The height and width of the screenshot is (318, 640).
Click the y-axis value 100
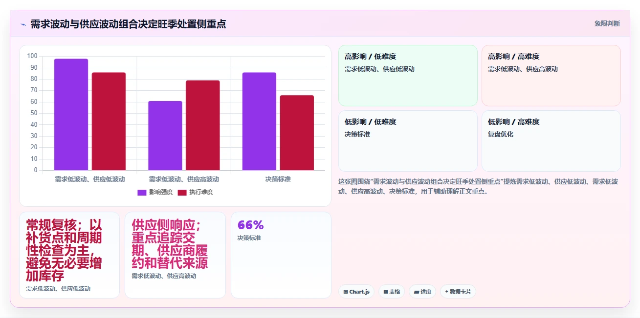[x=32, y=56]
